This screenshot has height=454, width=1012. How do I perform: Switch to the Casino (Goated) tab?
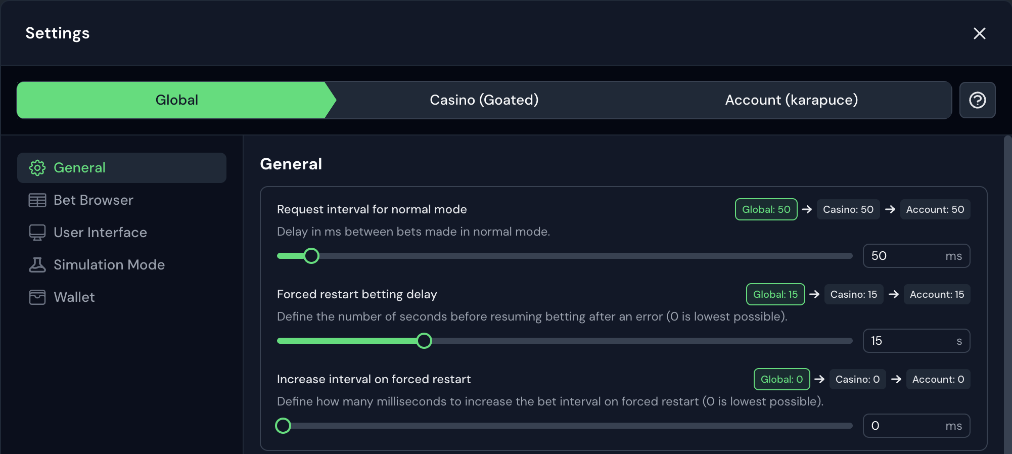484,100
